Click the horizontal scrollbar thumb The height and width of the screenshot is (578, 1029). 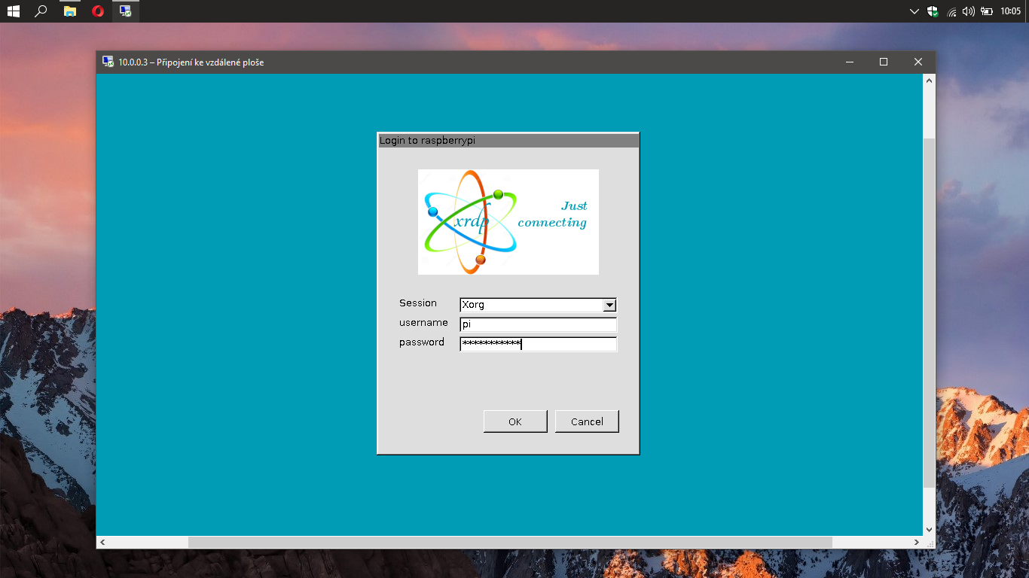point(510,543)
